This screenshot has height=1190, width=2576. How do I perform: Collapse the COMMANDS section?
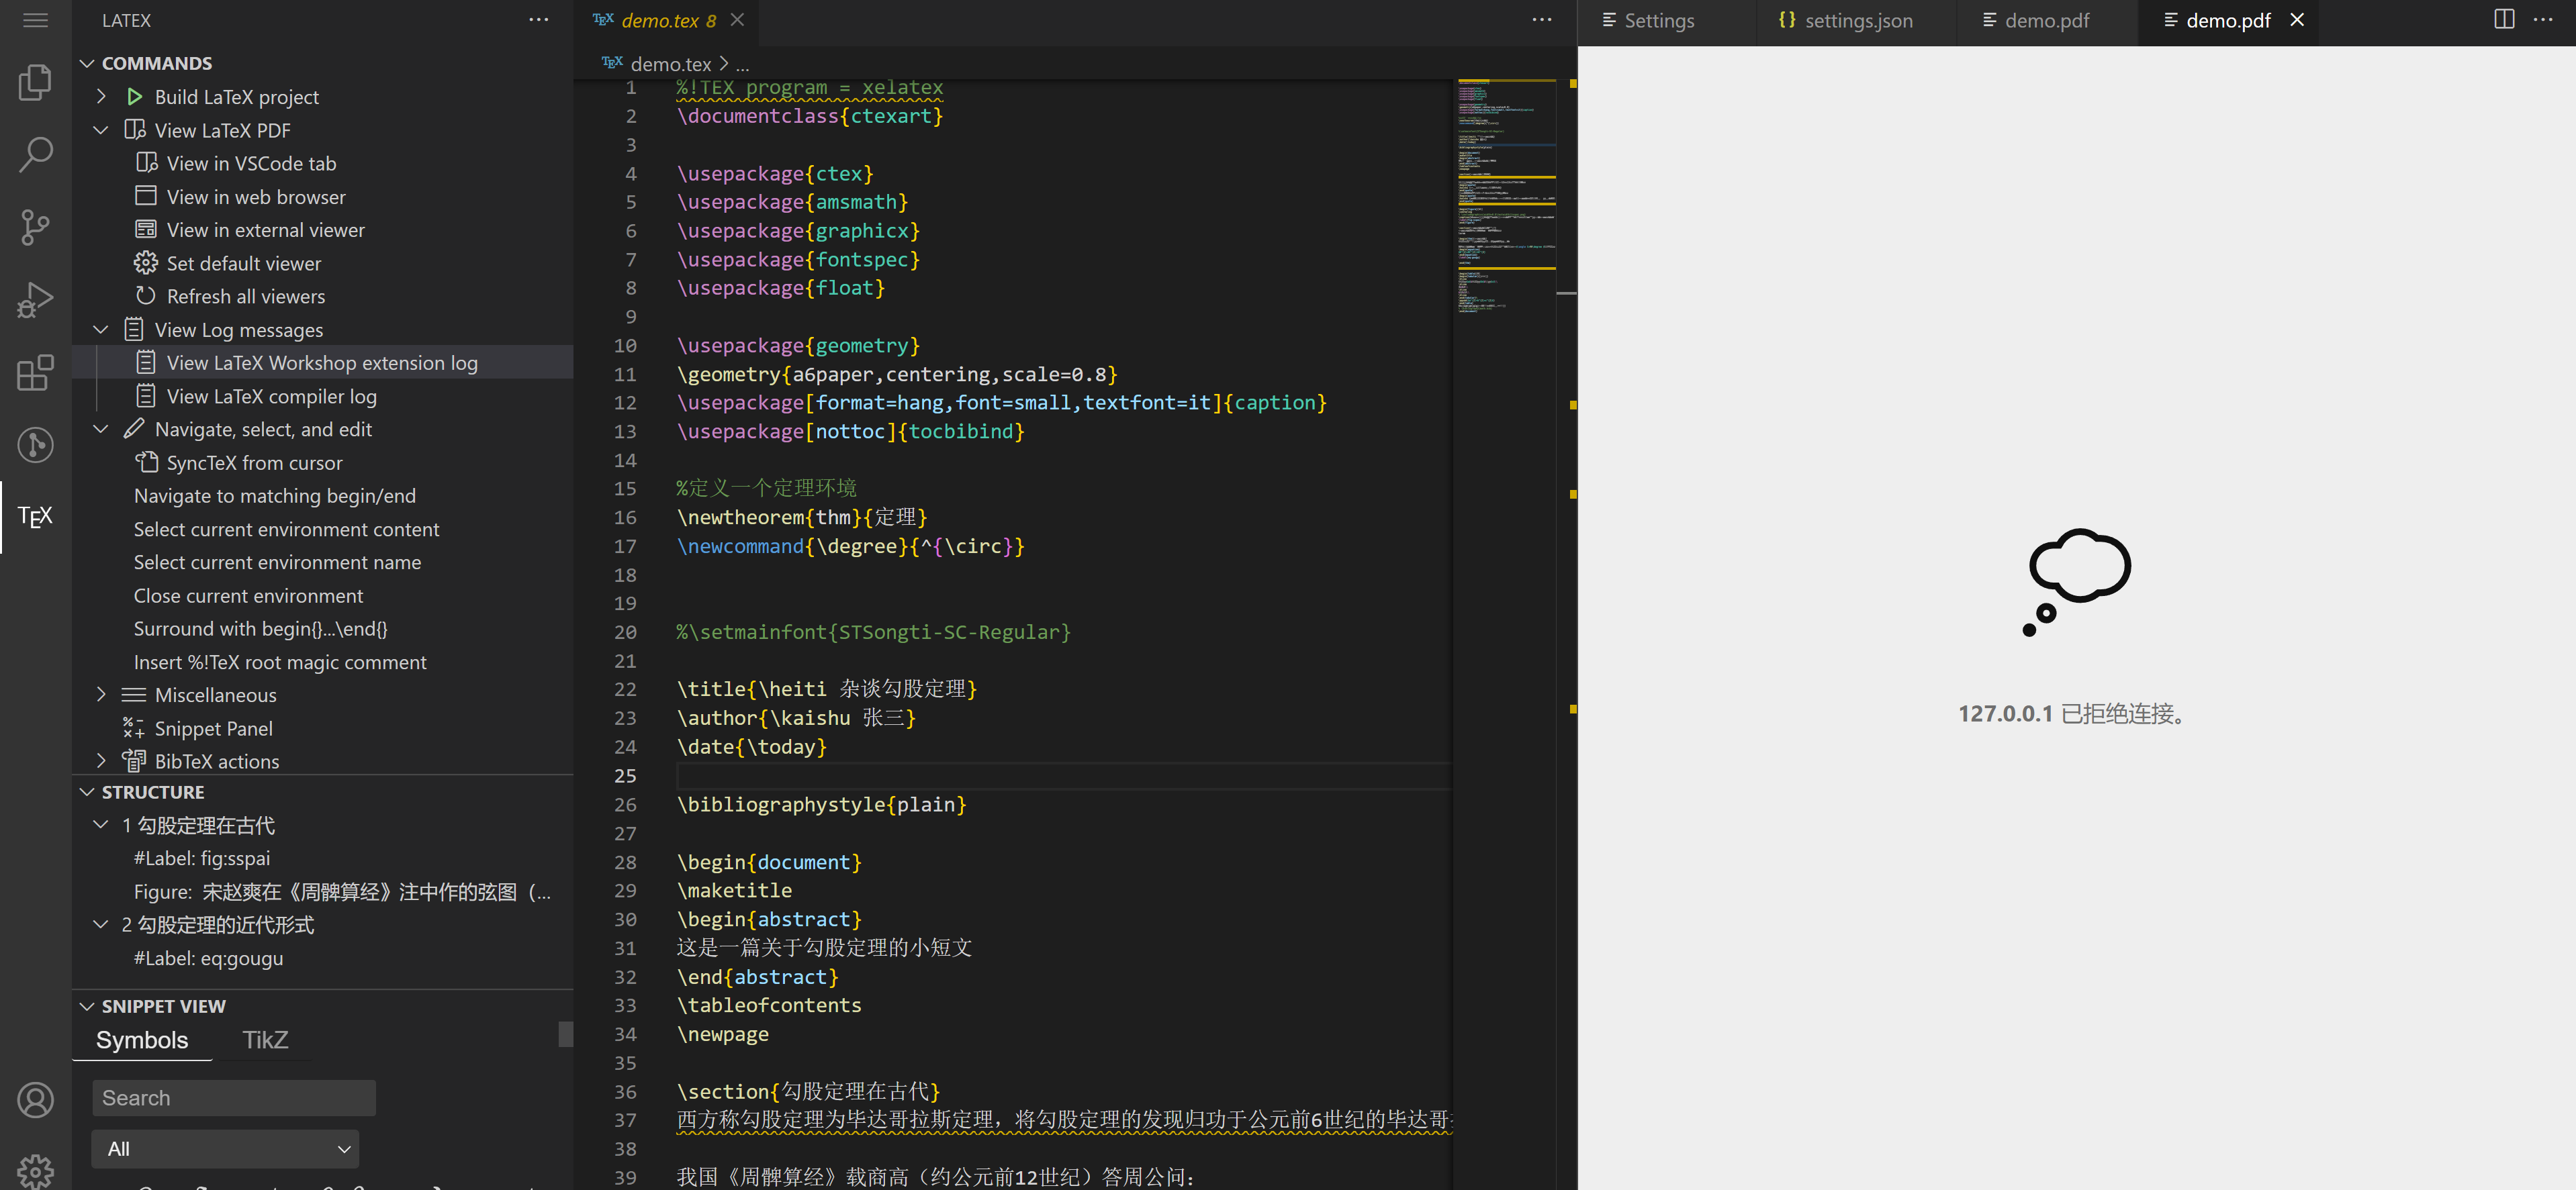pyautogui.click(x=88, y=62)
